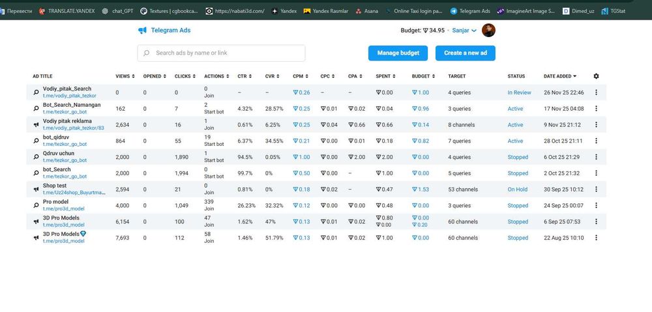Open the three-dot menu for bot_qidruv
652x312 pixels.
(x=596, y=141)
